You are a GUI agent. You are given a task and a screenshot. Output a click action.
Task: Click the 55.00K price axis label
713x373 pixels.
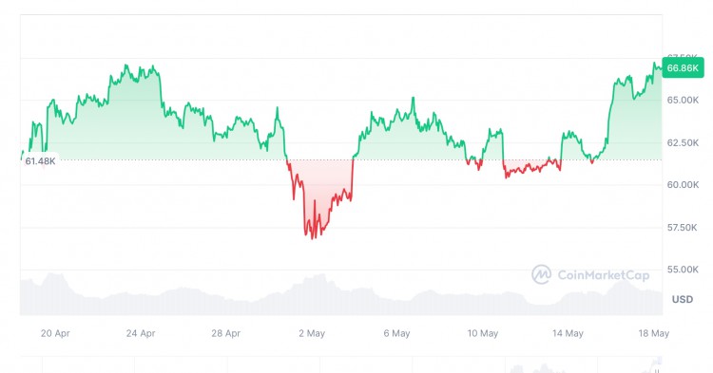point(683,270)
